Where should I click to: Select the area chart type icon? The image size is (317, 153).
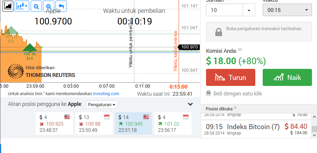[8, 6]
